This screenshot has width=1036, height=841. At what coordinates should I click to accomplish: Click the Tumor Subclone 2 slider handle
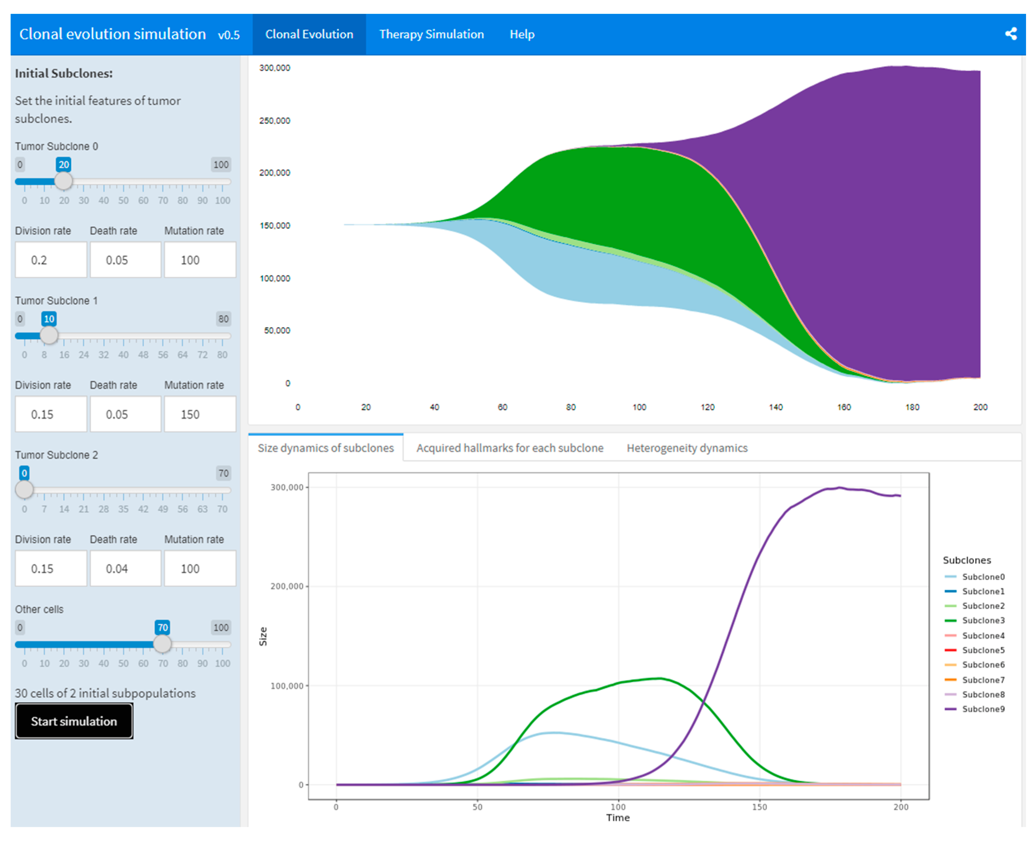pos(24,489)
